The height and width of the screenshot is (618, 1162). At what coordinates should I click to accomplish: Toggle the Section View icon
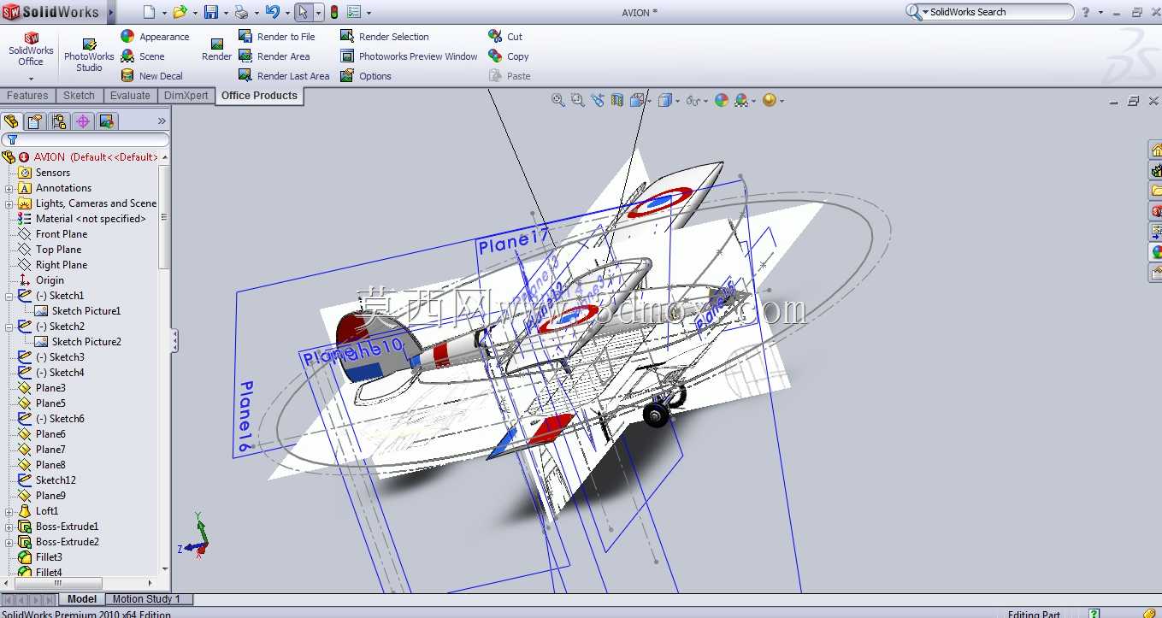point(617,100)
